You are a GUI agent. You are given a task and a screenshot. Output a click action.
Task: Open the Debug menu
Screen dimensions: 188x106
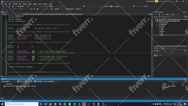(35, 4)
